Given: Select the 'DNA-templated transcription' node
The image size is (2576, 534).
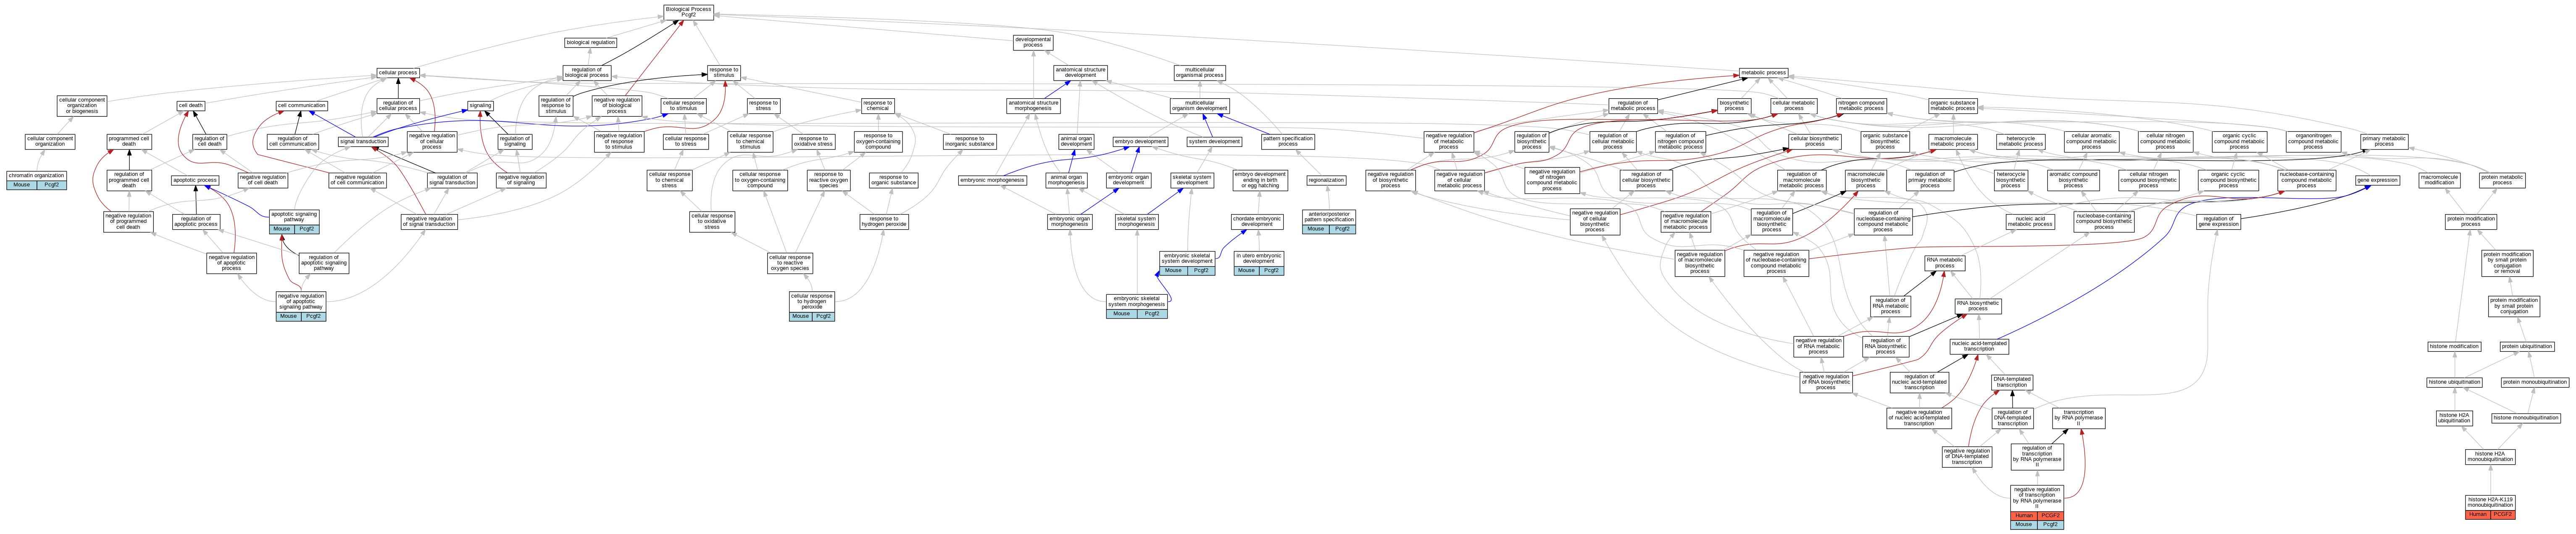Looking at the screenshot, I should tap(2012, 382).
